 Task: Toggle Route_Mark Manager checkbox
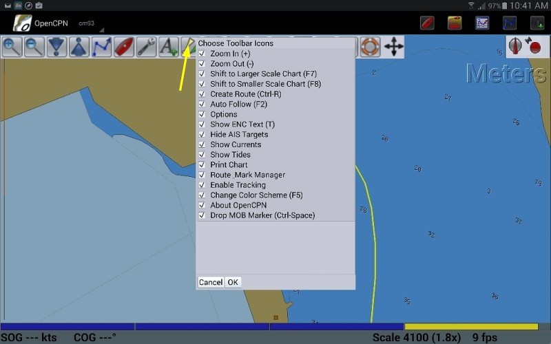pos(202,175)
